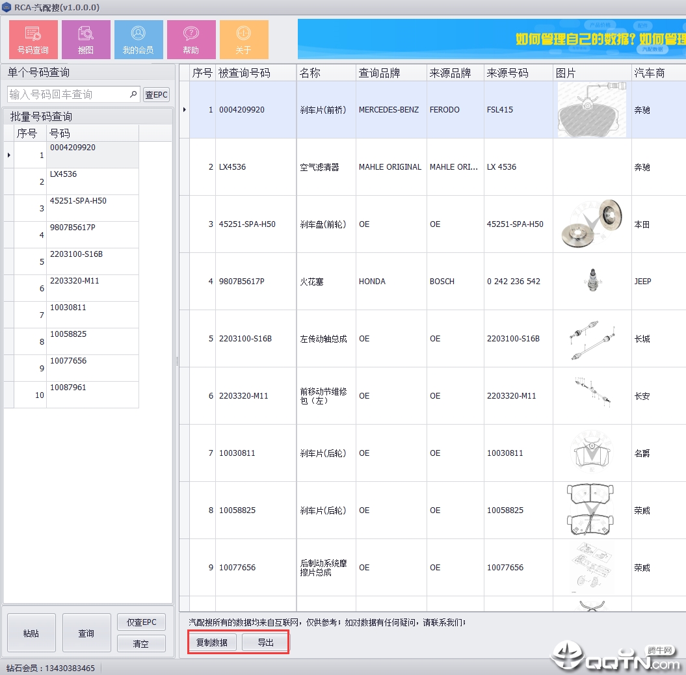The height and width of the screenshot is (675, 686).
Task: Sort by 被查询号码 column header
Action: click(x=256, y=73)
